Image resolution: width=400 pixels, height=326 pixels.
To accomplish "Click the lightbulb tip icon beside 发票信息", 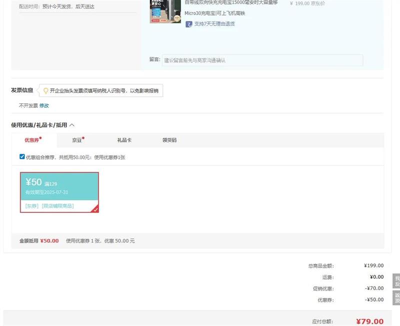I will coord(46,91).
